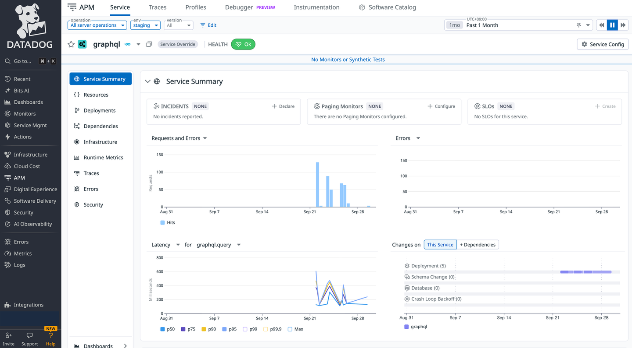Star the graphql service as favorite
This screenshot has height=348, width=632.
pyautogui.click(x=71, y=44)
